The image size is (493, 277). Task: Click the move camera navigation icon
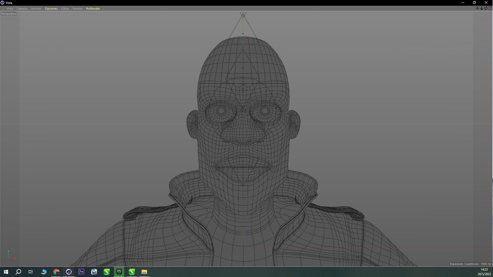(477, 8)
